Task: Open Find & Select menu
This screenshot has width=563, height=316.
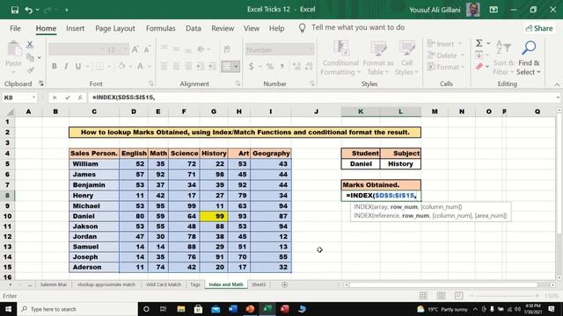Action: click(x=529, y=58)
